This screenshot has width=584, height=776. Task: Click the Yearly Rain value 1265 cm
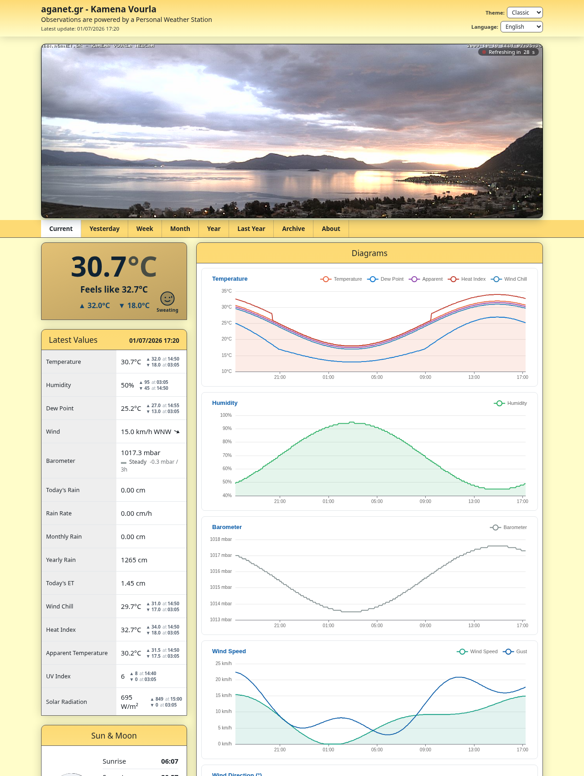click(134, 560)
